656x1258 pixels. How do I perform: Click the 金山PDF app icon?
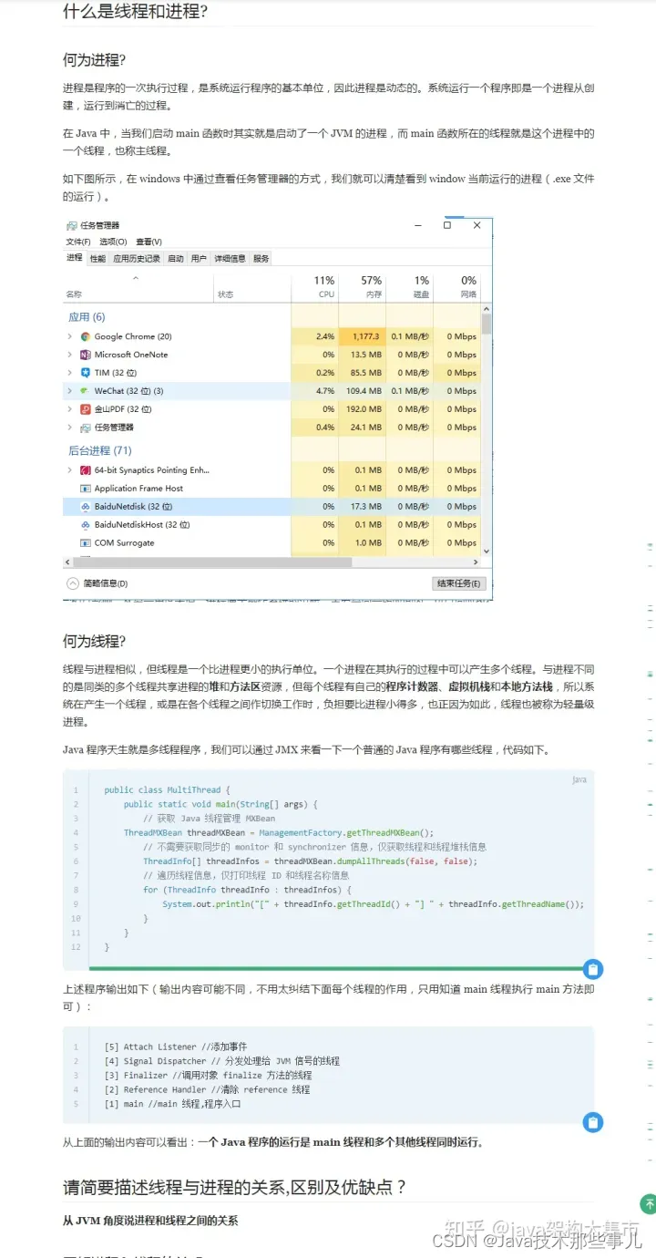click(86, 409)
